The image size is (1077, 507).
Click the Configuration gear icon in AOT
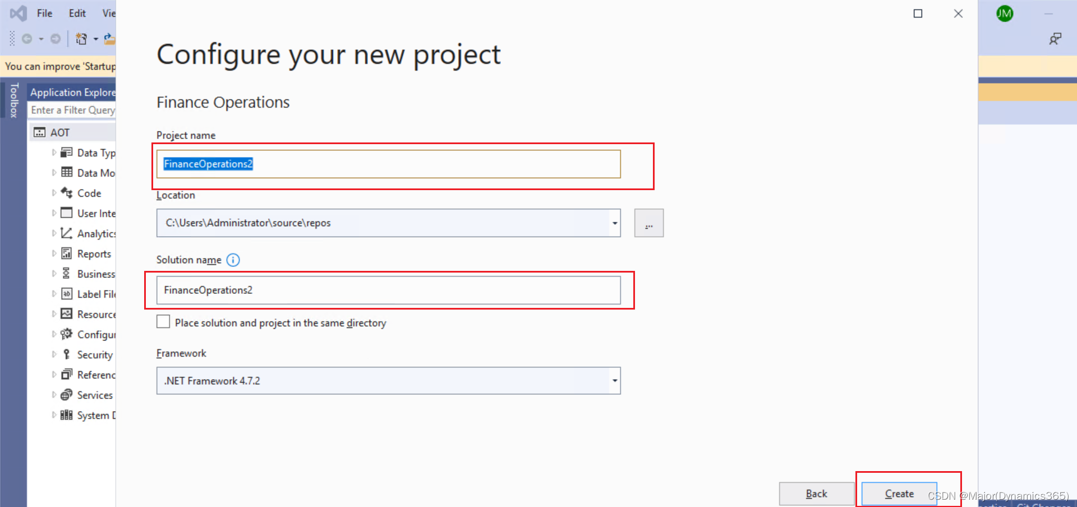[66, 334]
